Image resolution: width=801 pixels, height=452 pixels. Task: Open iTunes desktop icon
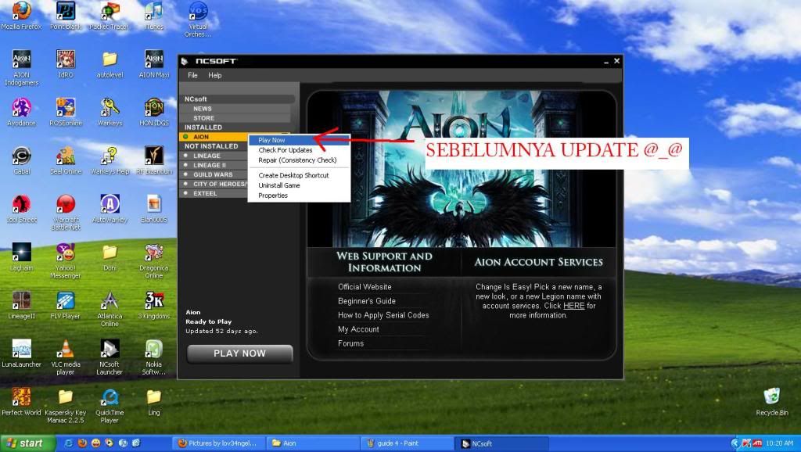click(154, 14)
